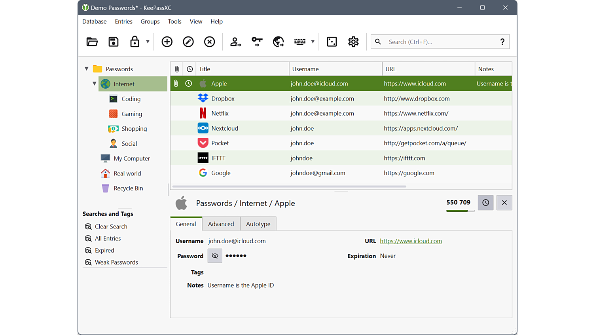The image size is (595, 335).
Task: Save the database with the floppy icon
Action: coord(114,42)
